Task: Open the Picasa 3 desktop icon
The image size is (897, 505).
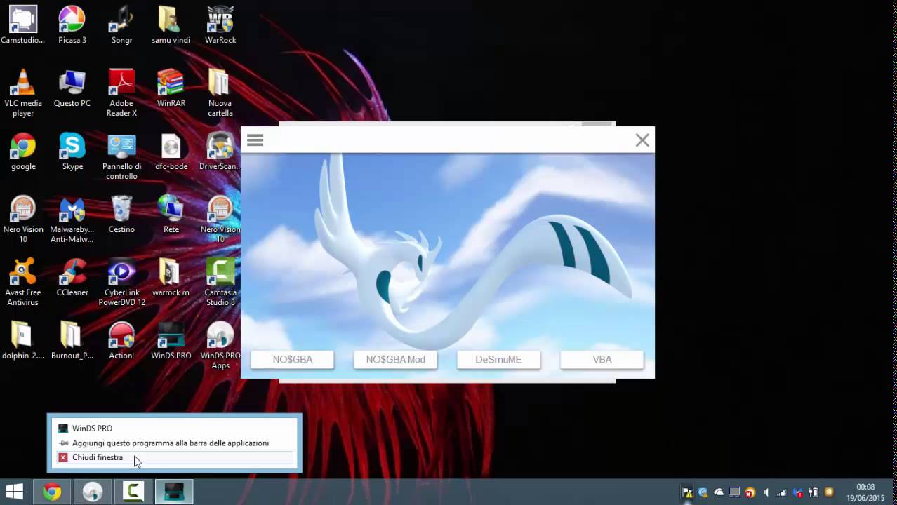Action: click(x=72, y=25)
